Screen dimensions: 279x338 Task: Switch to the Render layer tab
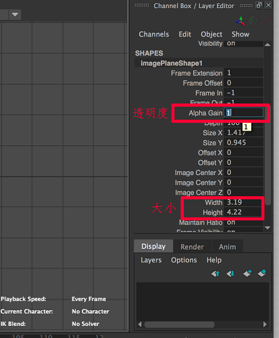point(192,247)
